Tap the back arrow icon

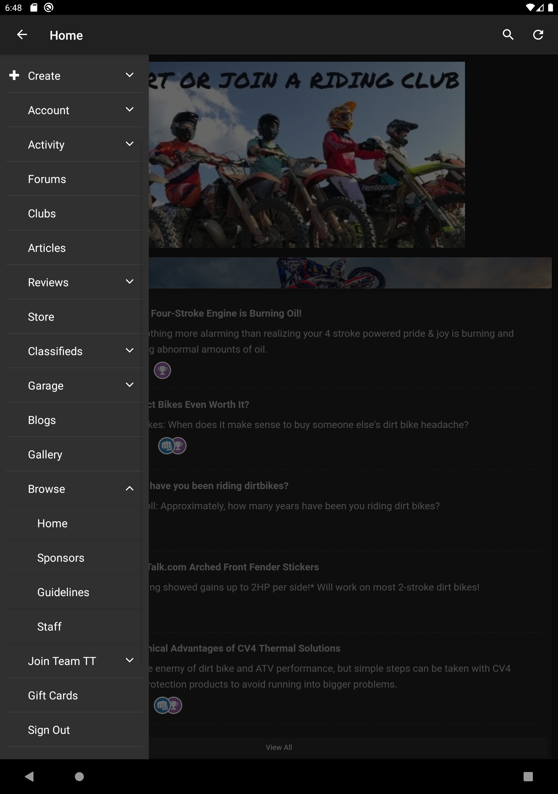coord(22,34)
